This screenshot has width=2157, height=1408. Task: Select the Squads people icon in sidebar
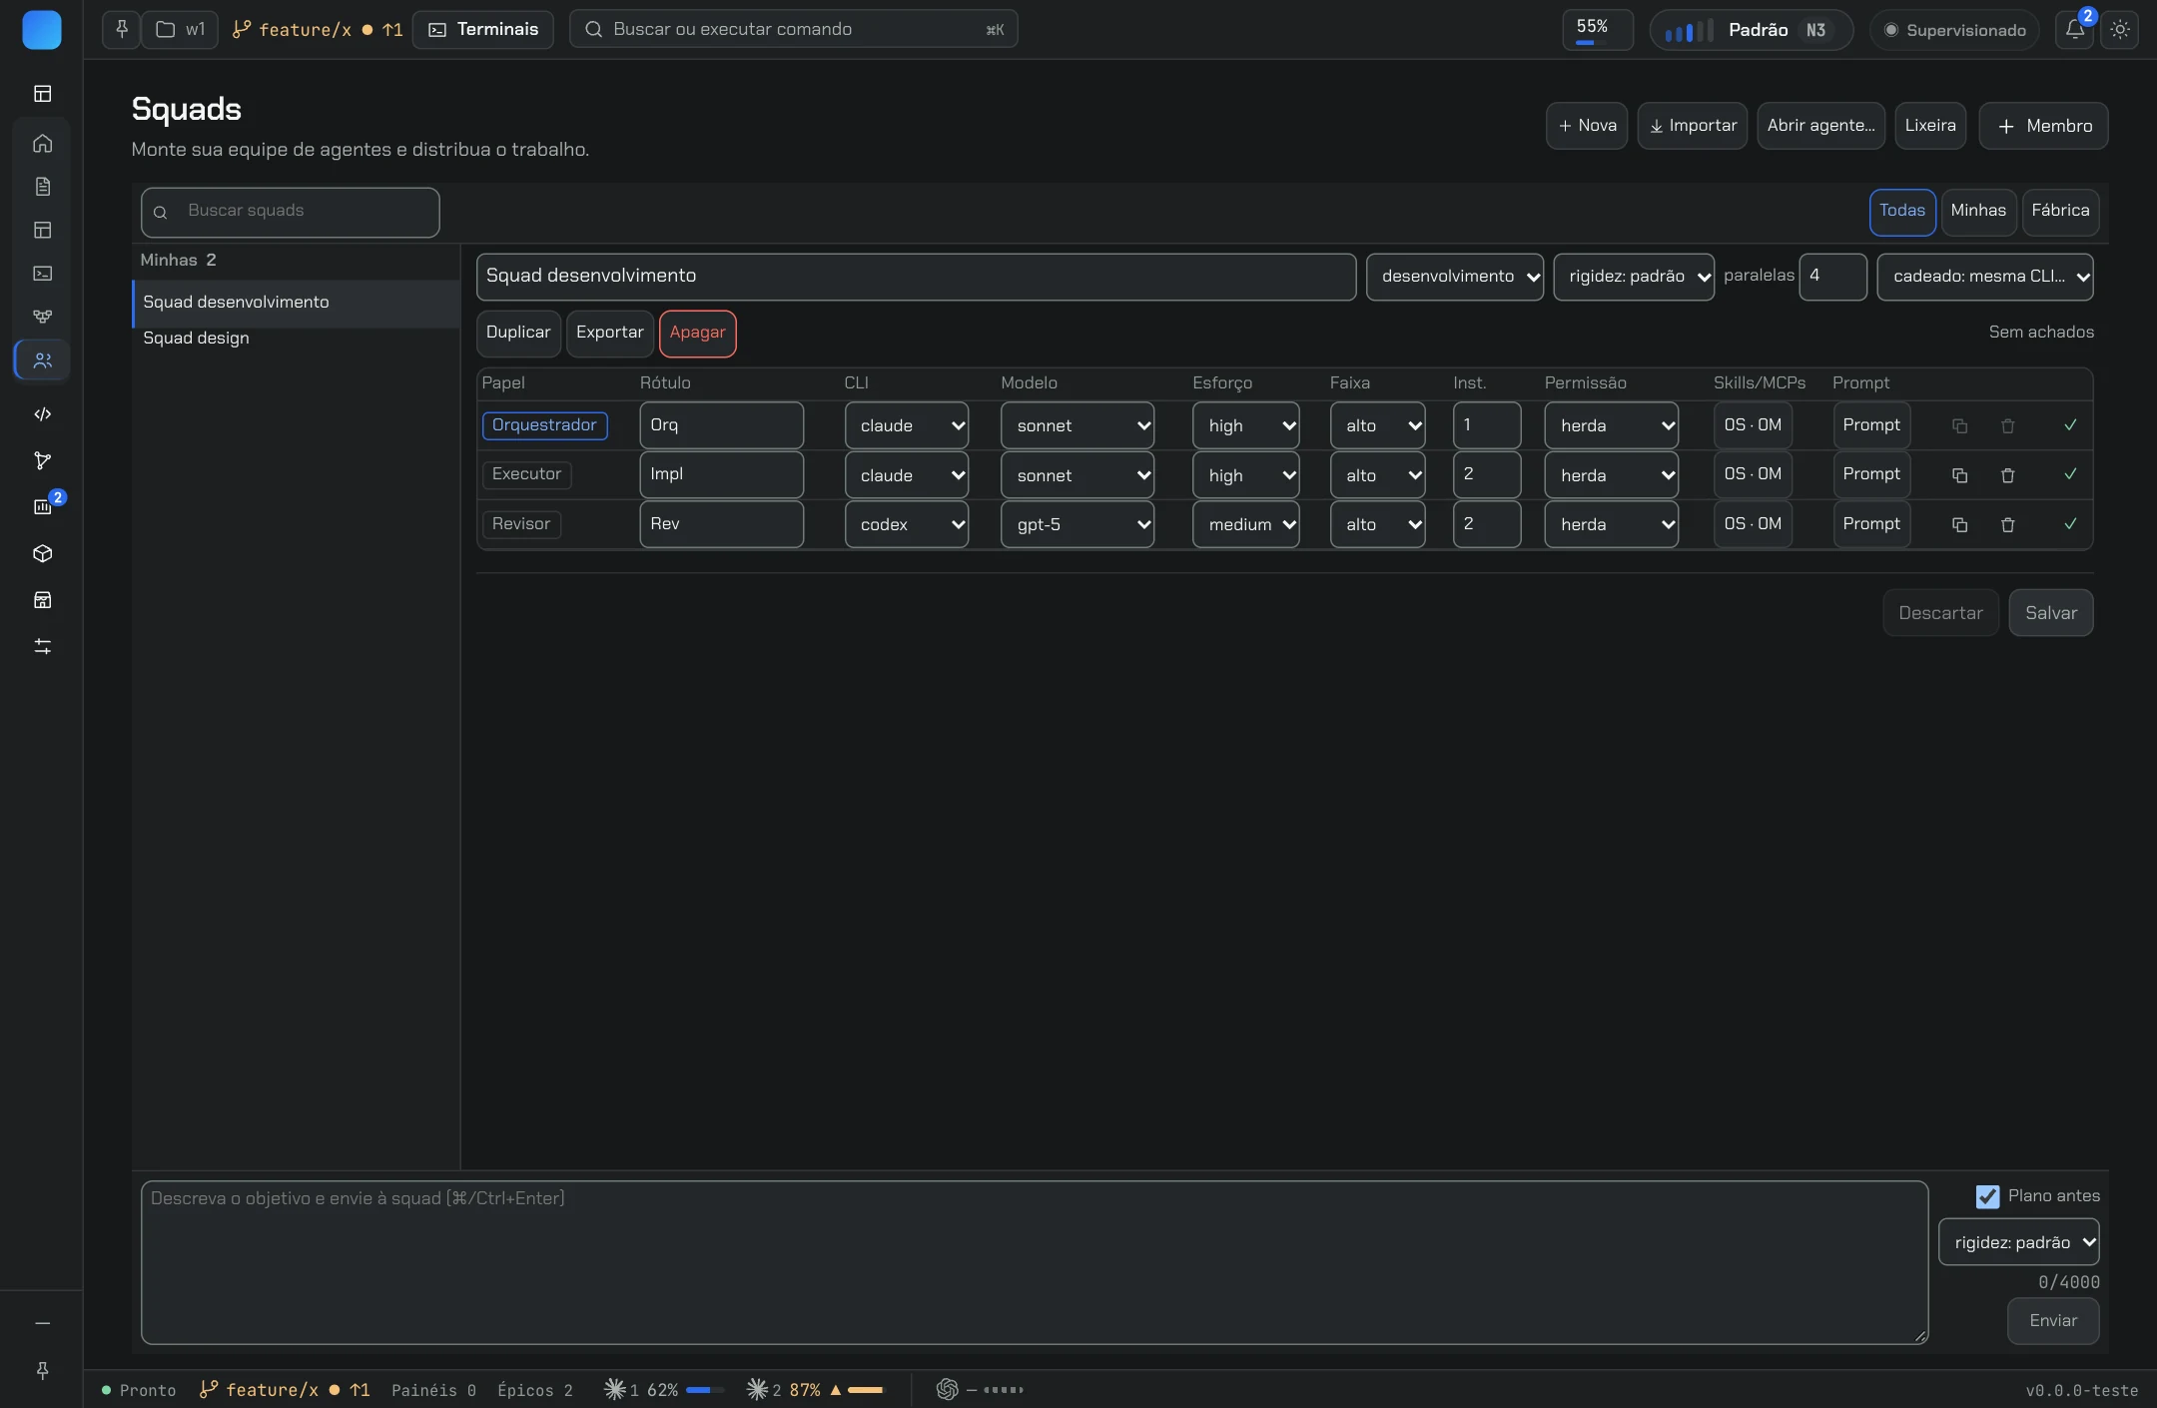click(42, 360)
